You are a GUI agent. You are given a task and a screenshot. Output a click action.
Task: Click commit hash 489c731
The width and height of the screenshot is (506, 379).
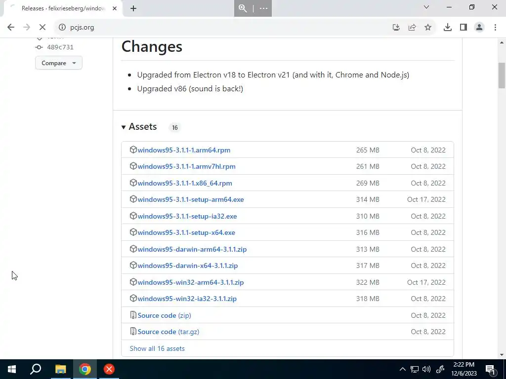[60, 47]
